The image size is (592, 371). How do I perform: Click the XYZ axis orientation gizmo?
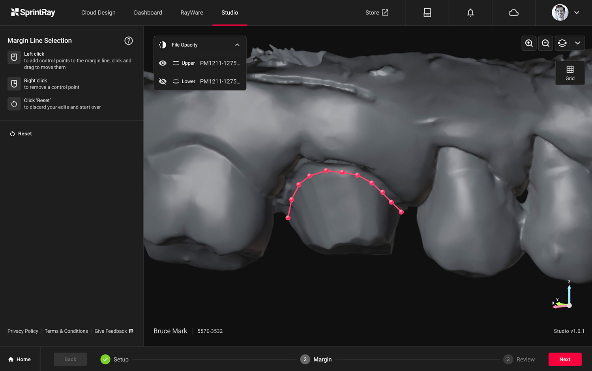(x=563, y=295)
